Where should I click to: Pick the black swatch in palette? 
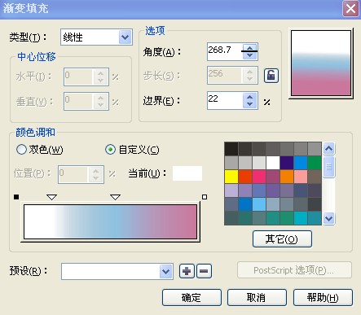click(231, 149)
